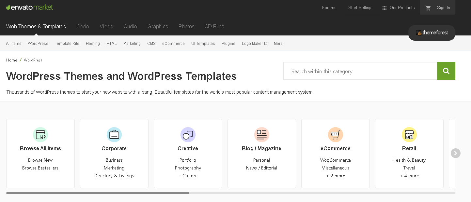
Task: Click the Our Products grid icon
Action: click(x=385, y=8)
